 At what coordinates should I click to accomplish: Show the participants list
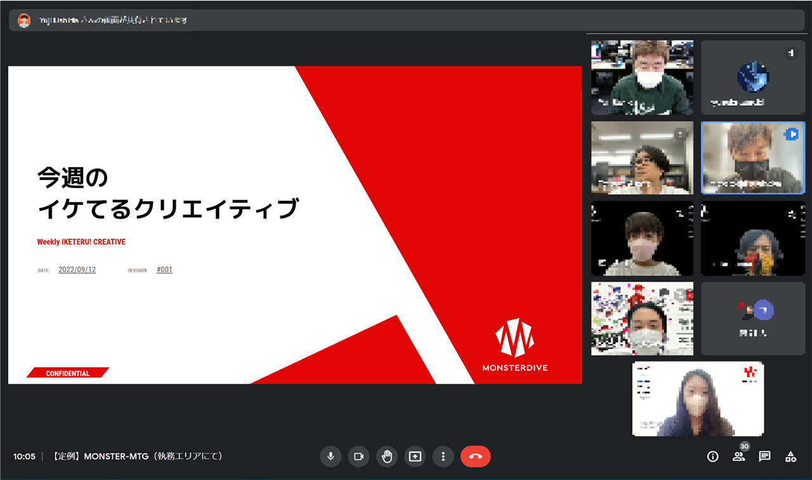(738, 456)
